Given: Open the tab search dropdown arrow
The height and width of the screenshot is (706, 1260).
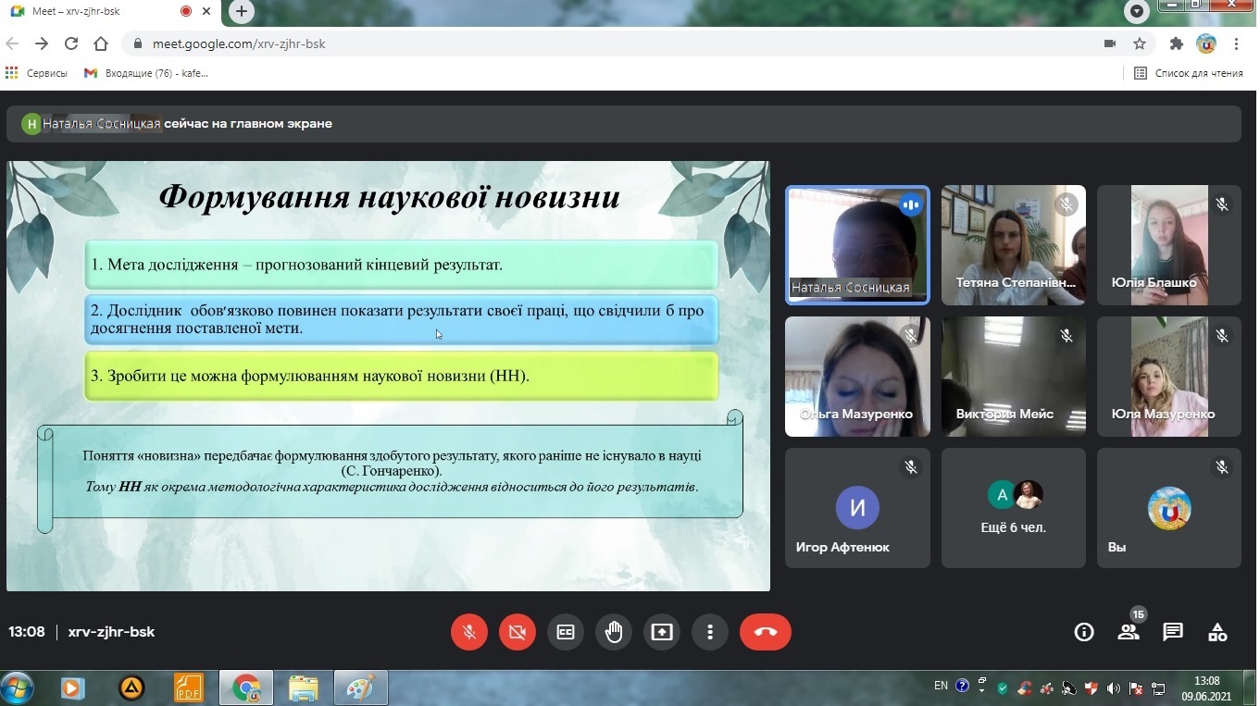Looking at the screenshot, I should [x=1137, y=12].
